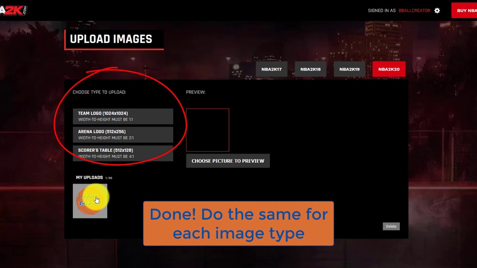Open the BBALLCREATOR account link
Screen dimensions: 477x268
click(x=414, y=10)
